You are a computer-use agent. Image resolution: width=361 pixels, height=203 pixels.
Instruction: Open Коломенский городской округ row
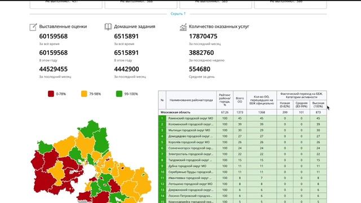[243, 124]
